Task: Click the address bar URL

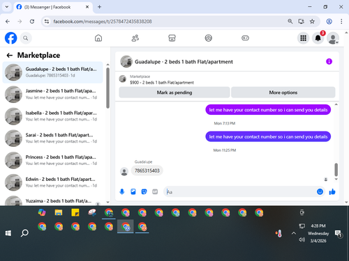Action: click(103, 22)
